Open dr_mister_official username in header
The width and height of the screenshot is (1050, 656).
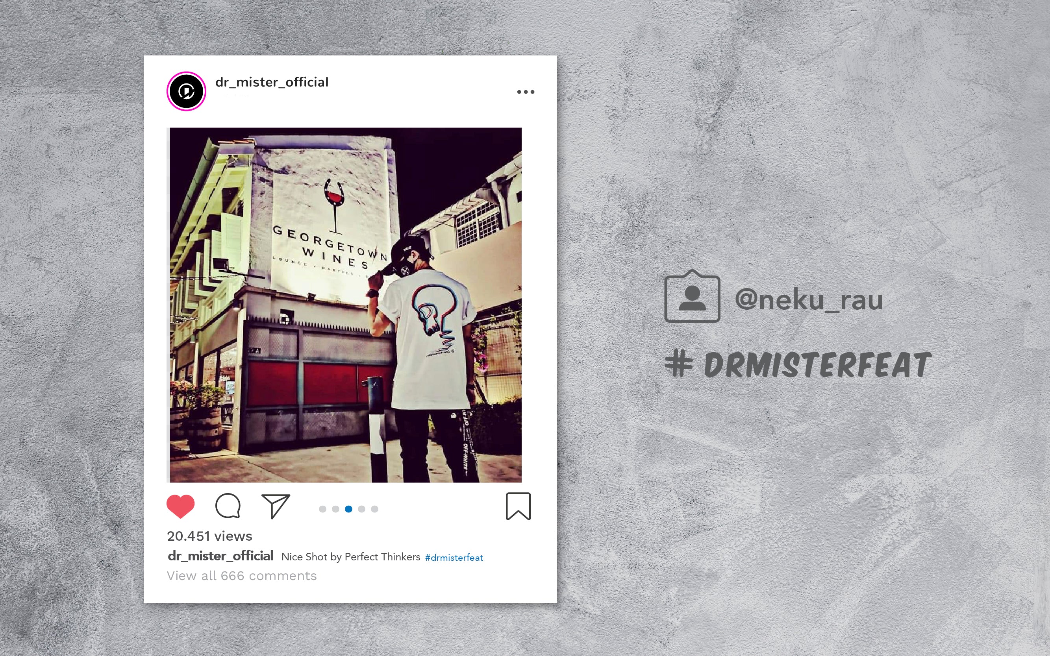point(272,82)
